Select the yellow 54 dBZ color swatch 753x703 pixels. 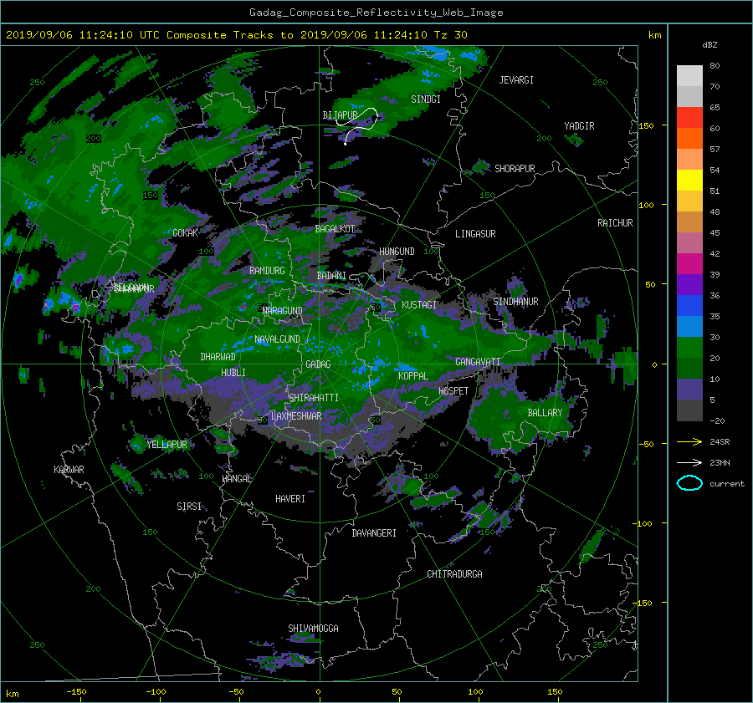pos(689,180)
